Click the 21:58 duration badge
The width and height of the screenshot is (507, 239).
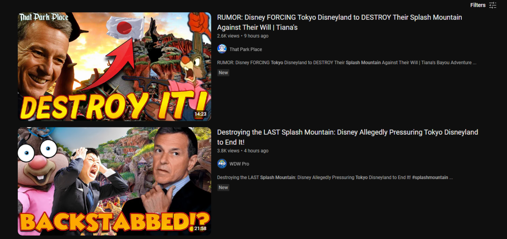pos(200,228)
